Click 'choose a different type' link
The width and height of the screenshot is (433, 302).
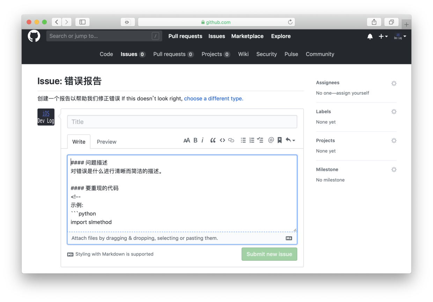coord(214,98)
